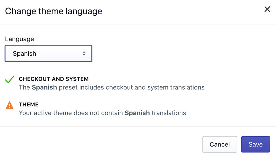This screenshot has height=158, width=276.
Task: Open the Language dropdown showing Spanish
Action: click(x=48, y=53)
